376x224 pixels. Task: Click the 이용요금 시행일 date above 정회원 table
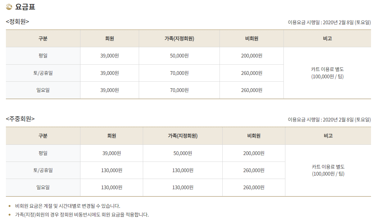[329, 22]
